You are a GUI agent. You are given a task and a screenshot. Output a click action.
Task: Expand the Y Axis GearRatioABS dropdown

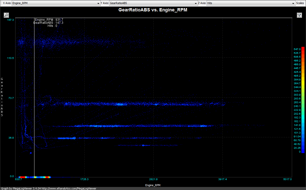[153, 3]
